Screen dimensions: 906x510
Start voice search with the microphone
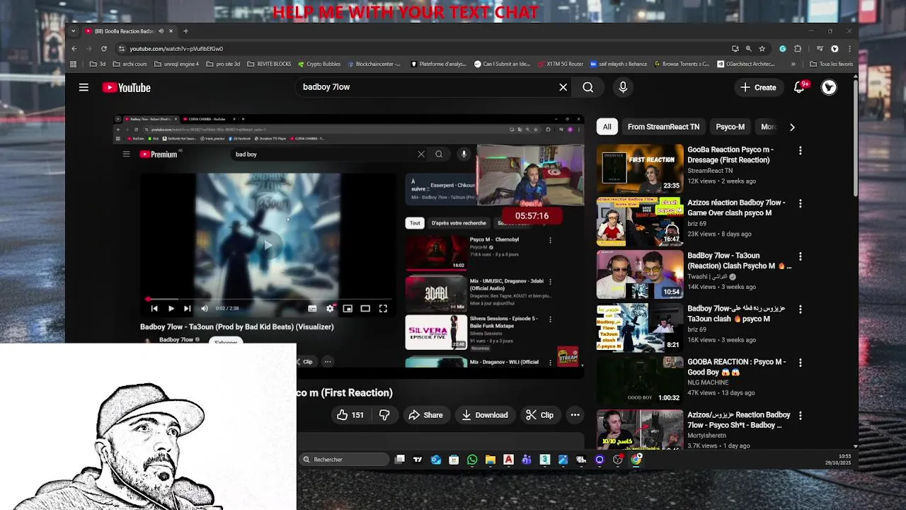[623, 87]
